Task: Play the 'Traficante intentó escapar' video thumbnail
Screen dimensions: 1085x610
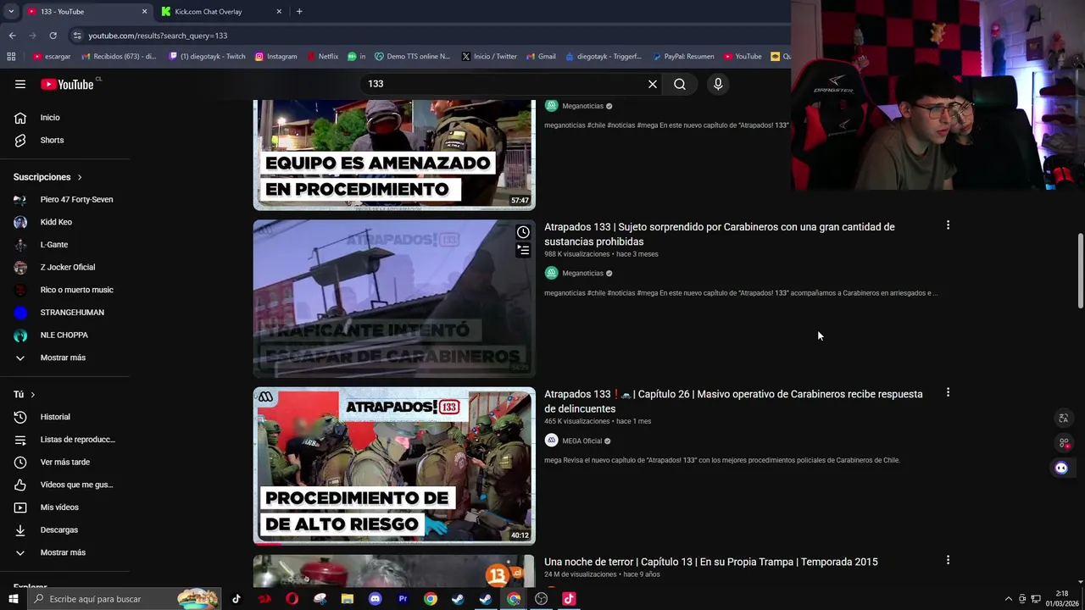Action: pyautogui.click(x=394, y=298)
